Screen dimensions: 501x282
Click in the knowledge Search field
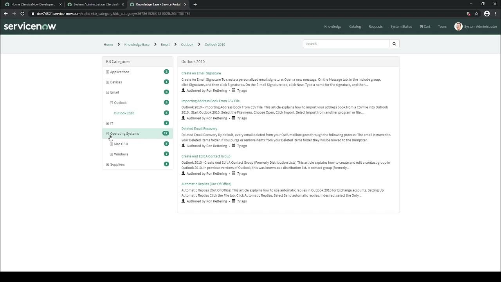tap(346, 44)
